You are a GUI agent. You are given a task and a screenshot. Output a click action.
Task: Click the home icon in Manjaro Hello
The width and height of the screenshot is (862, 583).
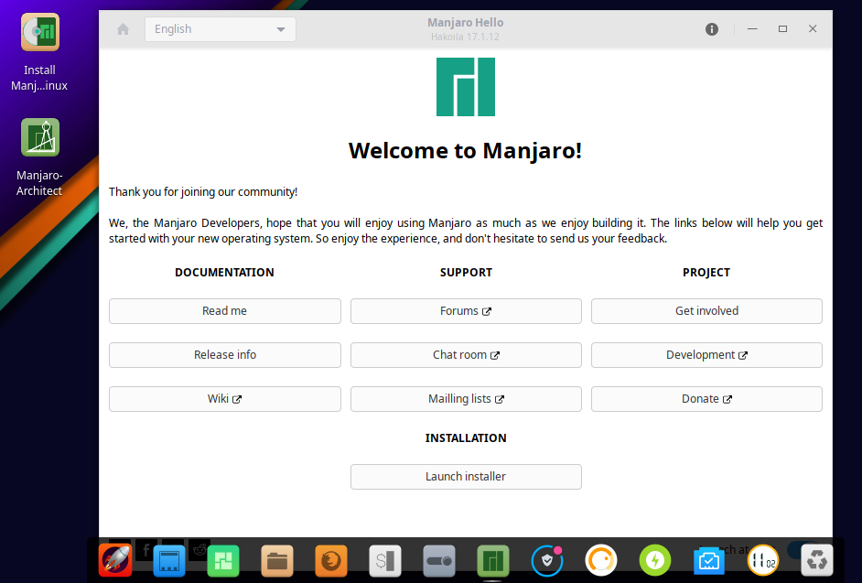click(x=123, y=28)
